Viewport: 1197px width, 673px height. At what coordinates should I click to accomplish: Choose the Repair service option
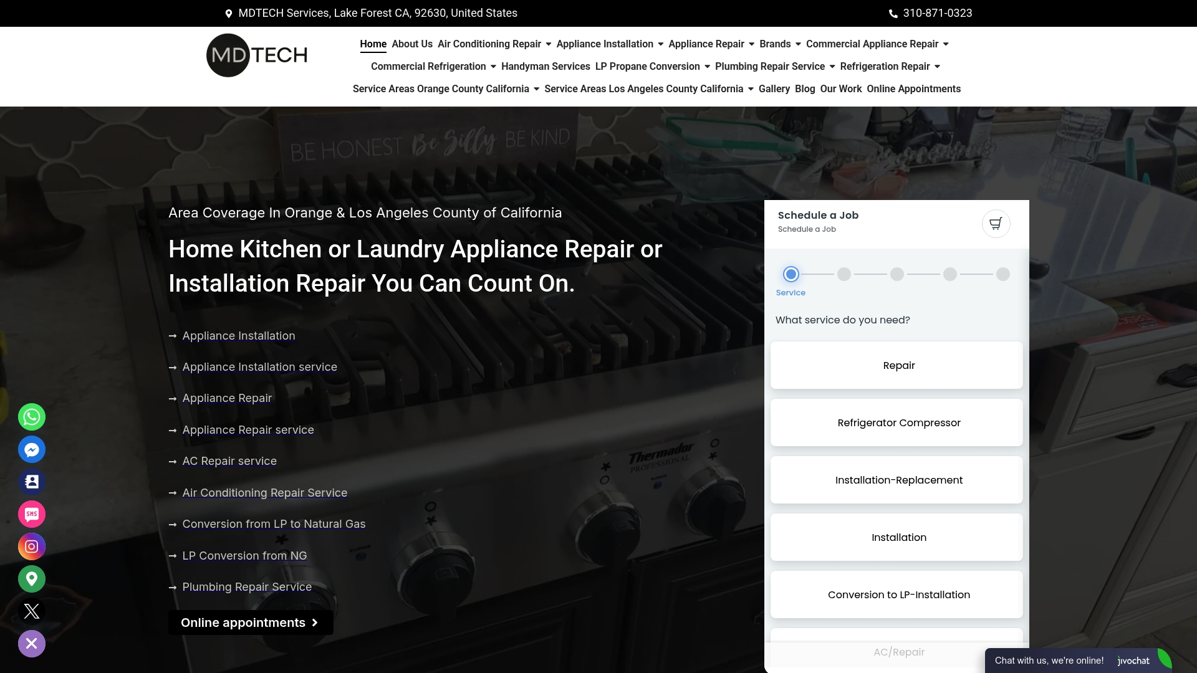tap(898, 365)
